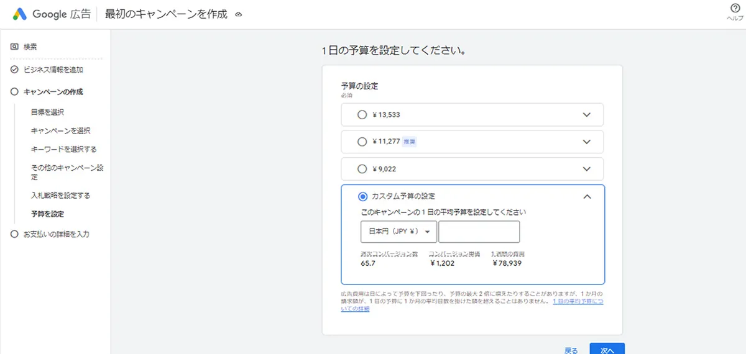Expand the ¥13,533 budget option chevron
This screenshot has width=746, height=354.
pyautogui.click(x=586, y=115)
